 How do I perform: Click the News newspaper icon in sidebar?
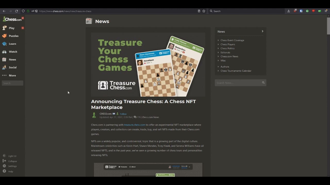(x=4, y=59)
